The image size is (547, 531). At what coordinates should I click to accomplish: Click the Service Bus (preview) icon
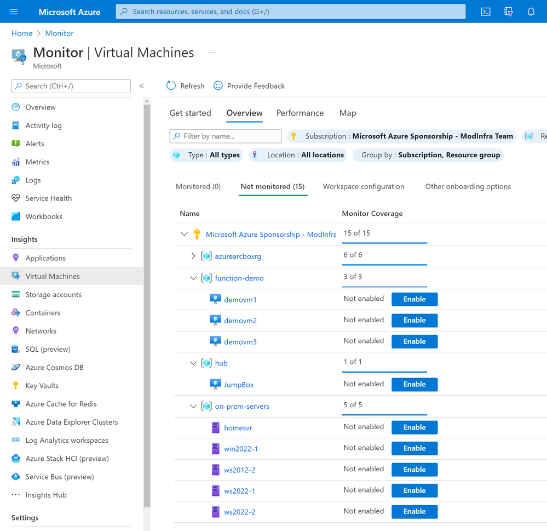16,477
